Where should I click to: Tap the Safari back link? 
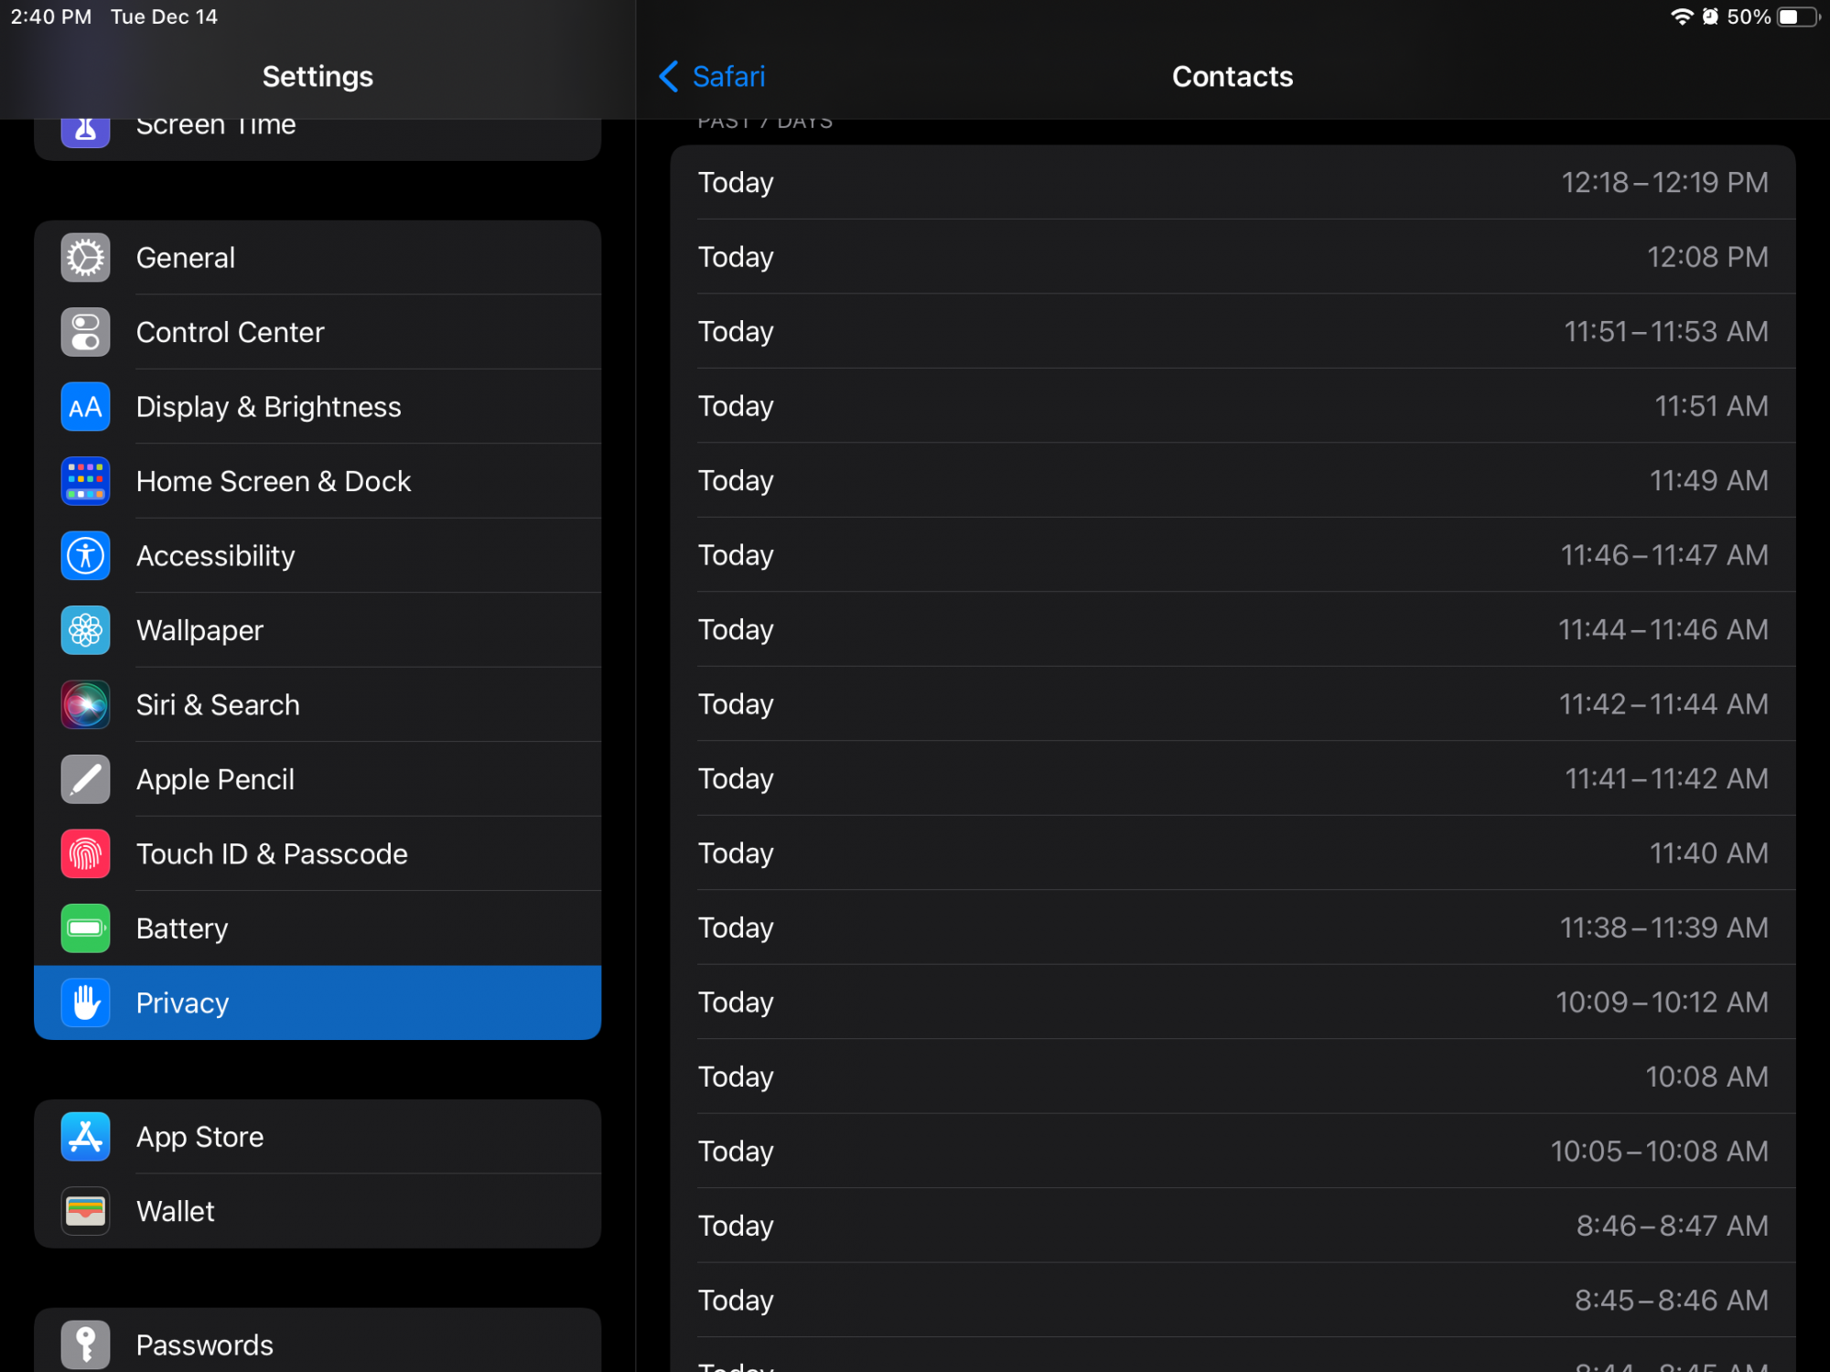728,77
